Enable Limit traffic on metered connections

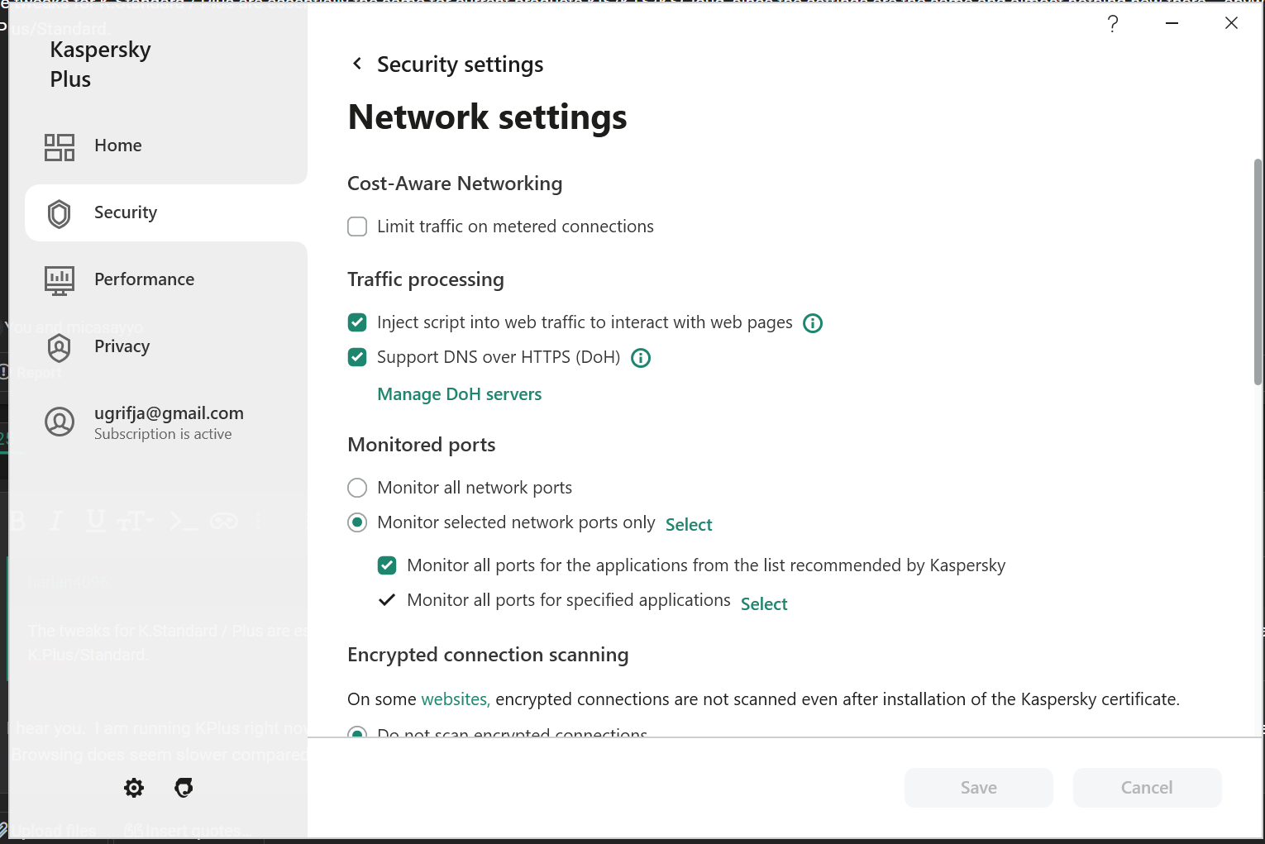click(x=357, y=226)
